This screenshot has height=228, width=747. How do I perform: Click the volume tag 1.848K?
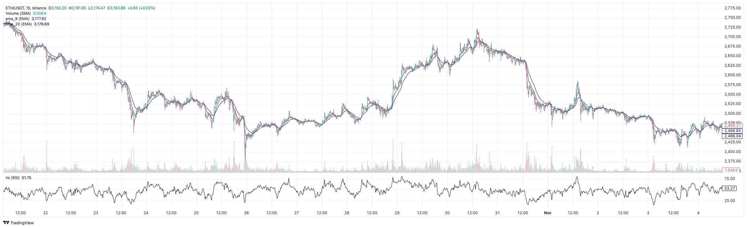[x=731, y=170]
